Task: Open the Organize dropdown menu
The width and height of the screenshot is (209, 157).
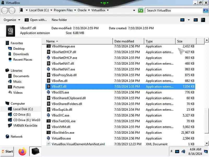Action: [x=12, y=20]
